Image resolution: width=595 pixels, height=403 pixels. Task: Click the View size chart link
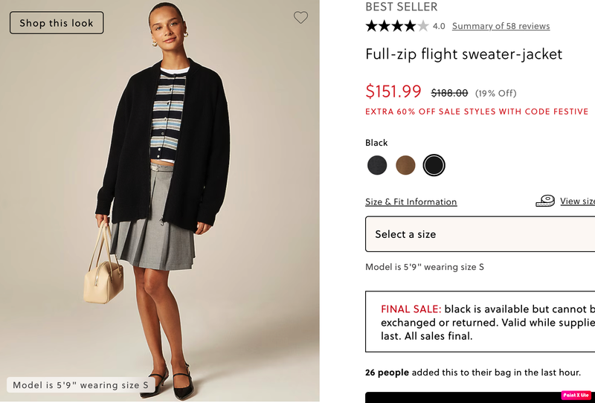pyautogui.click(x=578, y=201)
